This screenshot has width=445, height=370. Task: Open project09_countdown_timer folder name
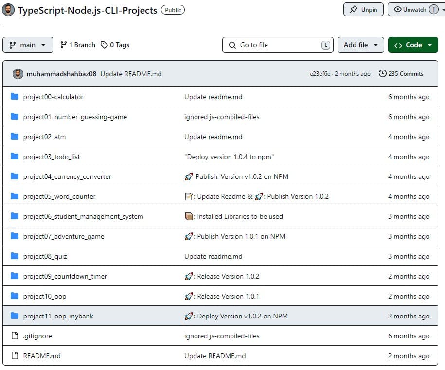click(x=65, y=276)
